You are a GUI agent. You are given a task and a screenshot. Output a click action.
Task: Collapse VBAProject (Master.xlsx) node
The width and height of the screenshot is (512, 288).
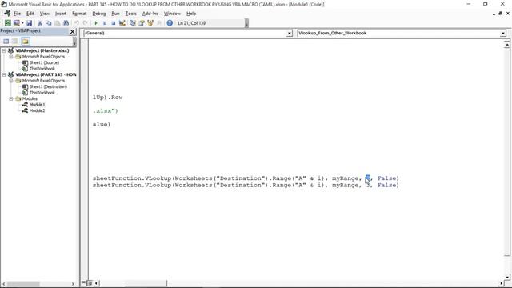(4, 50)
